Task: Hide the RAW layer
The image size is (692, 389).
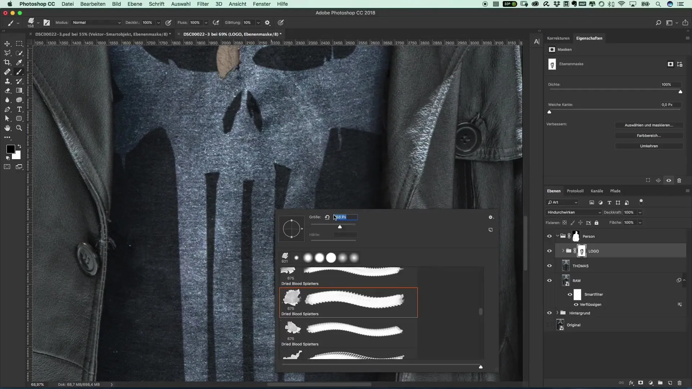Action: (x=549, y=281)
